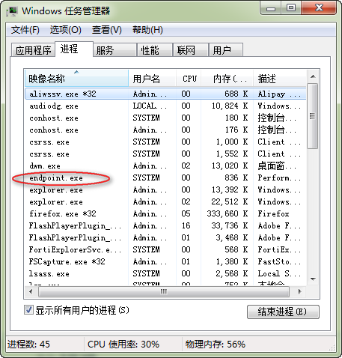The image size is (342, 358).
Task: Close the Task Manager window
Action: [319, 8]
